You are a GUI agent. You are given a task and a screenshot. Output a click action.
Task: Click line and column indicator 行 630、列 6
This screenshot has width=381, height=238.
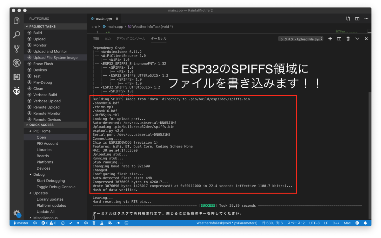(x=272, y=223)
